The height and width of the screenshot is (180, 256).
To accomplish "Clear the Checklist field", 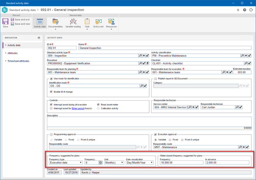I will [x=249, y=63].
